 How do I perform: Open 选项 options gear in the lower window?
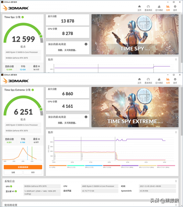point(175,81)
